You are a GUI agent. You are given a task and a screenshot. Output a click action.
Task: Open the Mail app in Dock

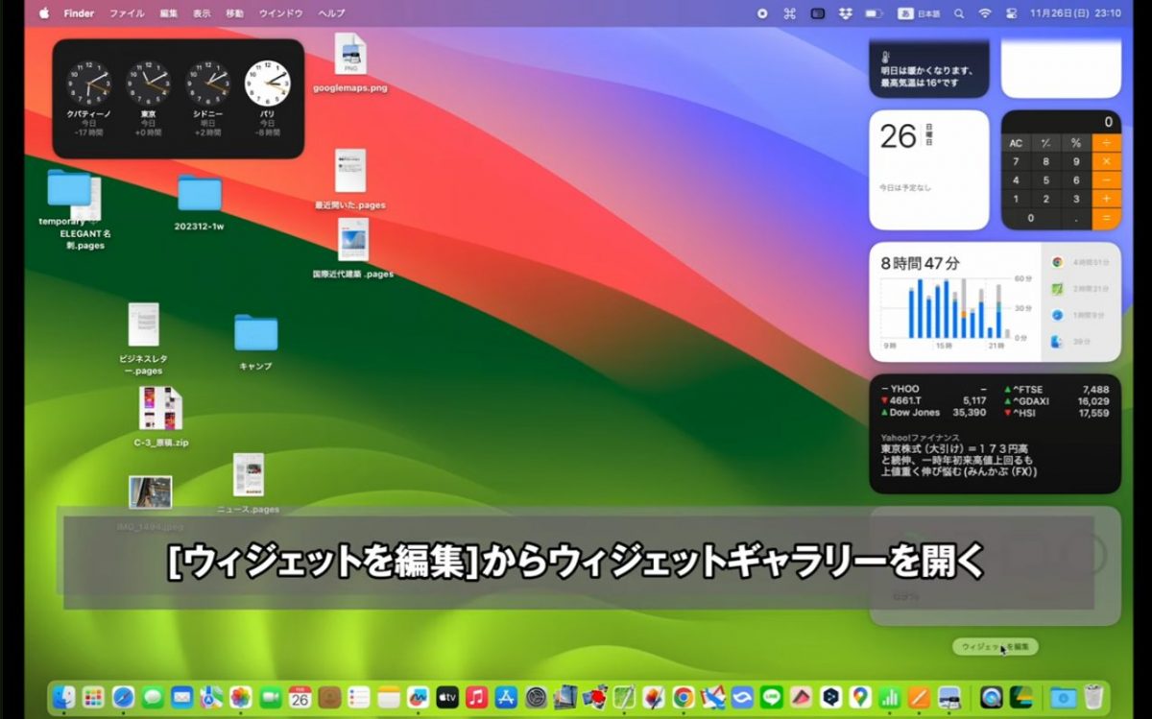tap(181, 697)
